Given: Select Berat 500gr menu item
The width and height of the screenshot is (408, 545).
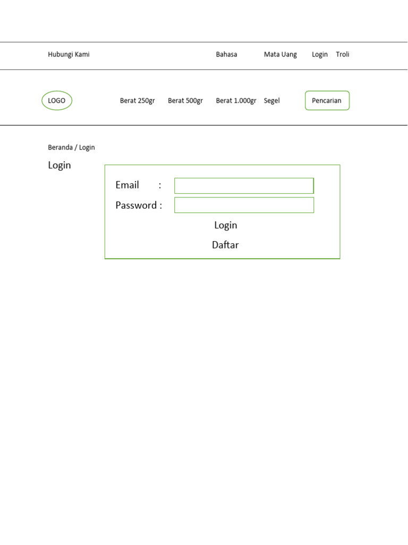Looking at the screenshot, I should click(185, 101).
